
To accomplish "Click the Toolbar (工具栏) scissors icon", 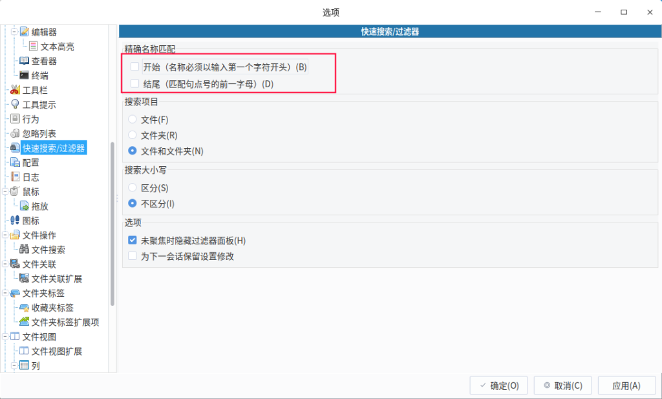I will (15, 90).
